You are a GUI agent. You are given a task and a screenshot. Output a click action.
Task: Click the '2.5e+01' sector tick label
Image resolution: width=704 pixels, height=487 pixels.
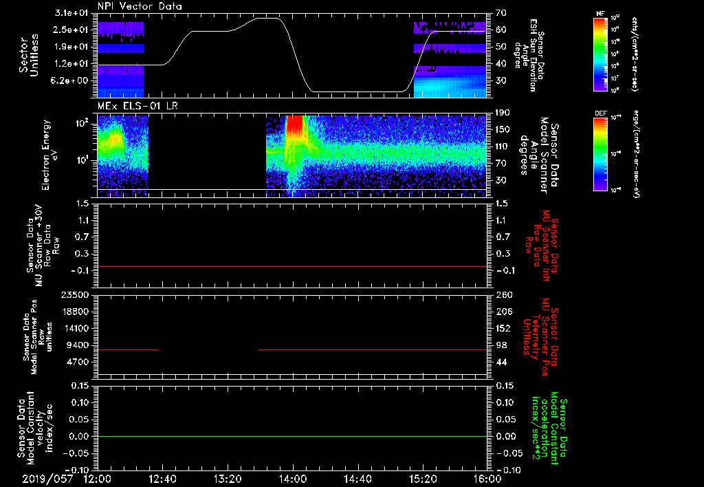tap(71, 30)
